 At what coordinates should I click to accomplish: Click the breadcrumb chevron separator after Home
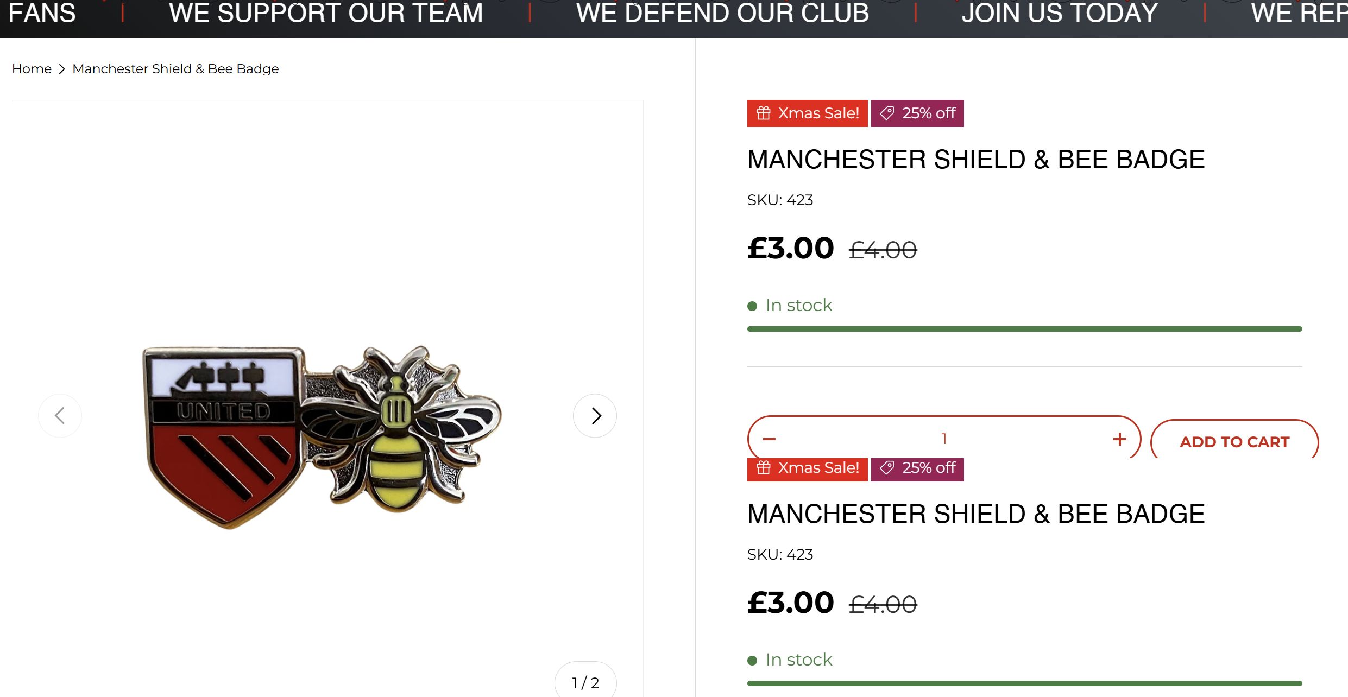click(62, 69)
